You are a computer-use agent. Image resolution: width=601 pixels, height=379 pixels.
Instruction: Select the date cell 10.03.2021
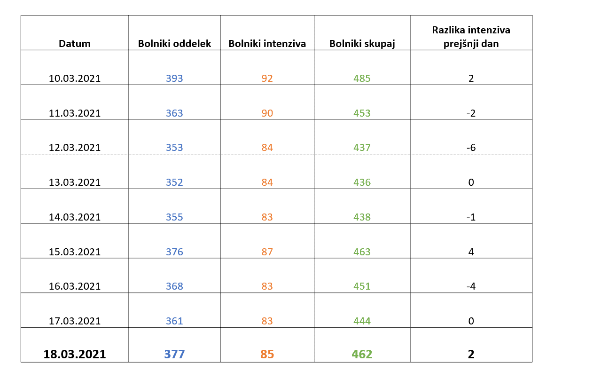click(75, 79)
